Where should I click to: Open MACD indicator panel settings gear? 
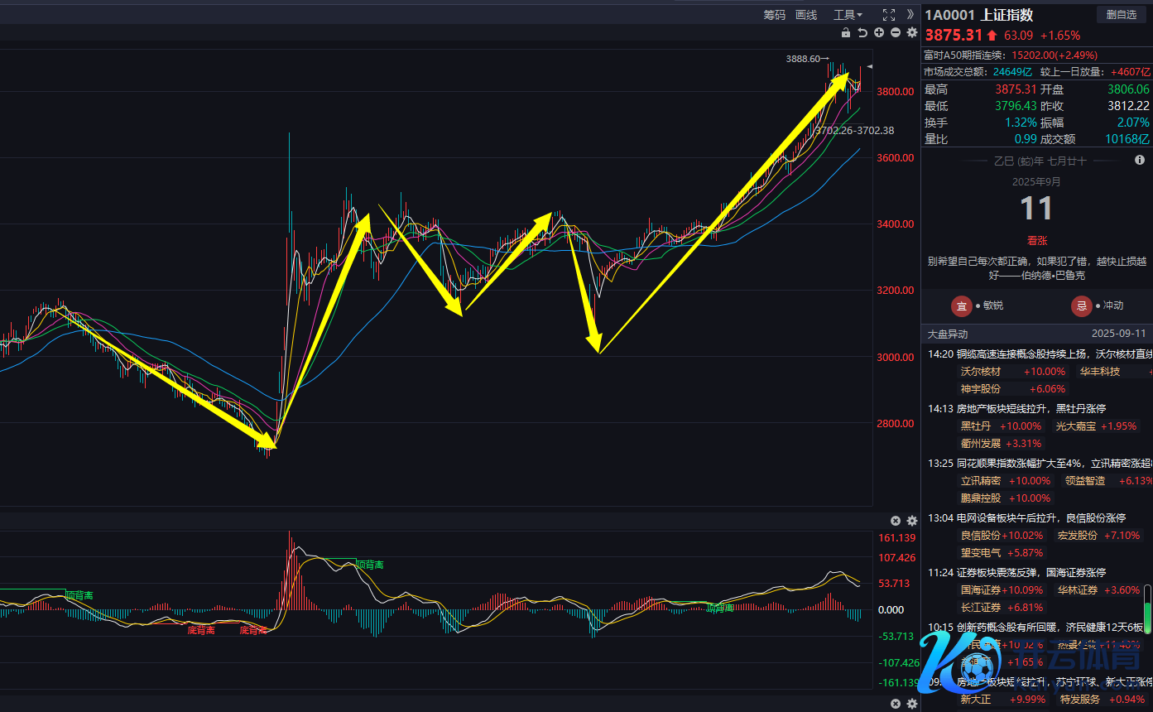912,521
